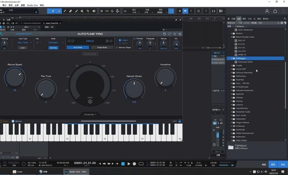
Task: Toggle the keyboard Latch lock icon
Action: point(180,121)
